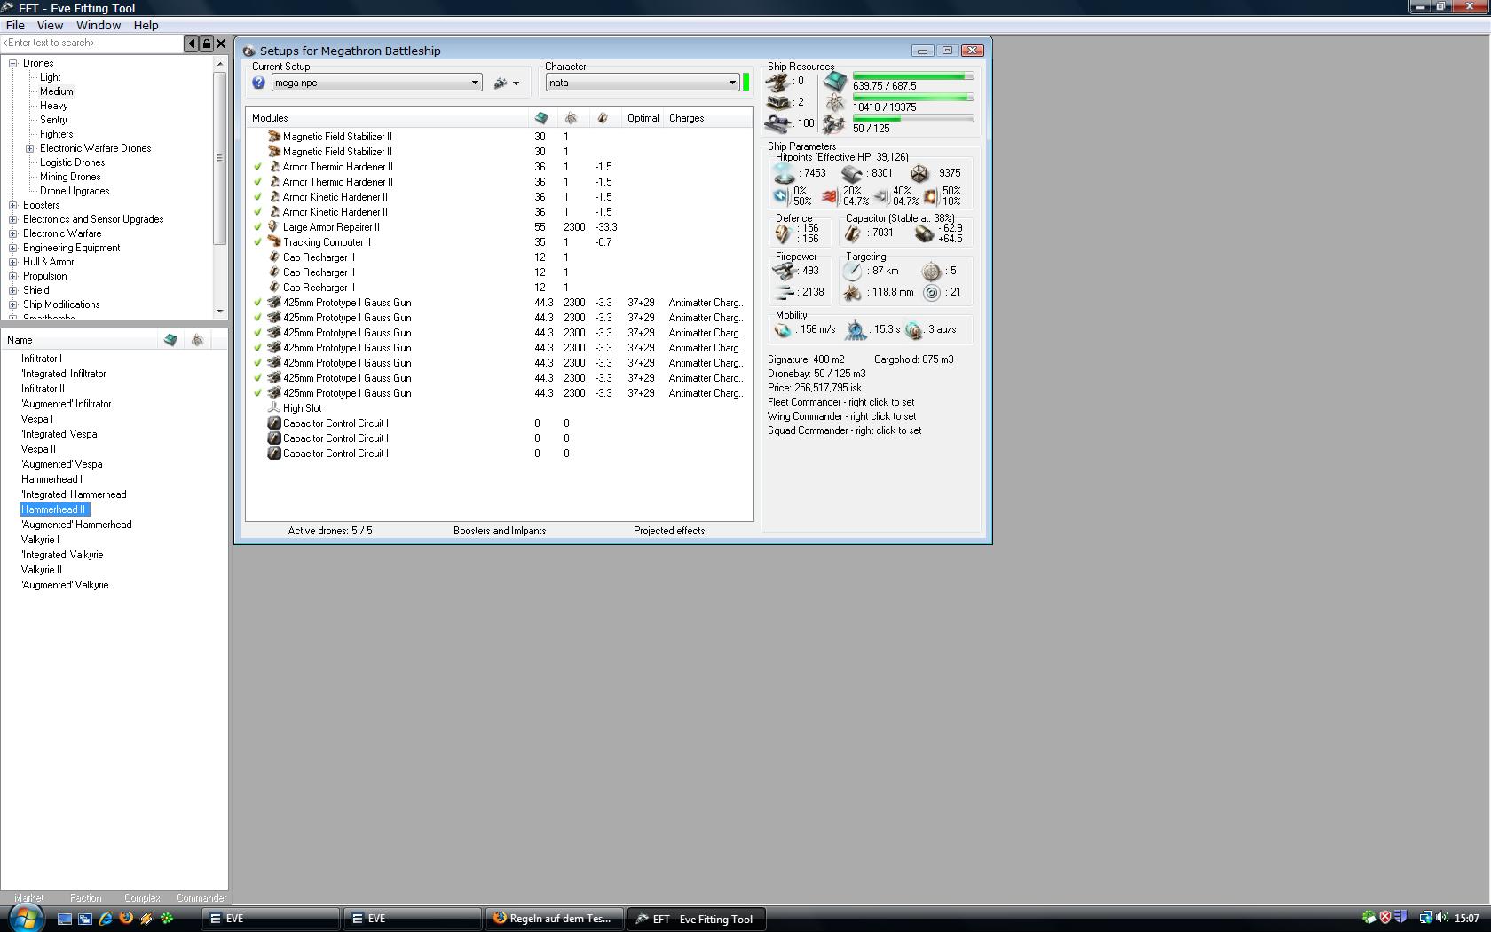Toggle the second Armor Thermic Hardener II active state
Screen dimensions: 1491x932
click(258, 182)
